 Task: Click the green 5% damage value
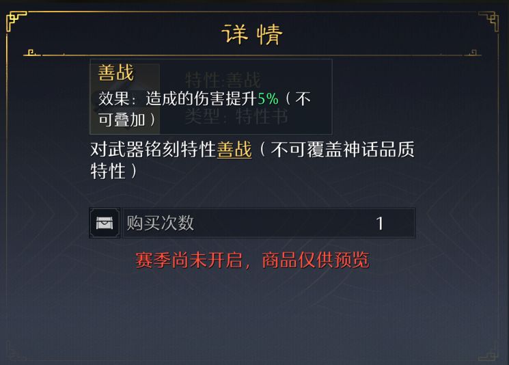click(268, 99)
